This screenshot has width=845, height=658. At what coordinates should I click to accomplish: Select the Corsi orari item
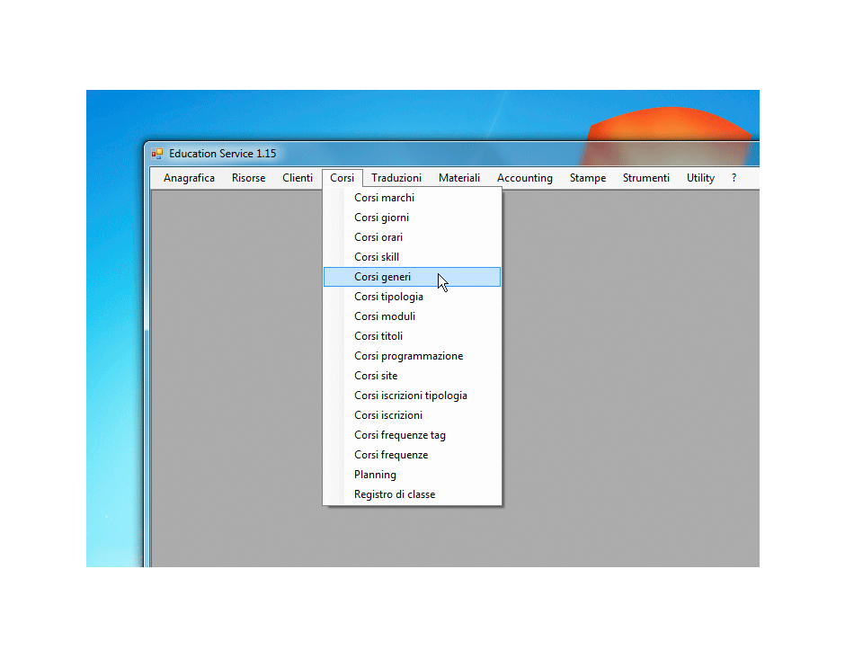tap(413, 237)
